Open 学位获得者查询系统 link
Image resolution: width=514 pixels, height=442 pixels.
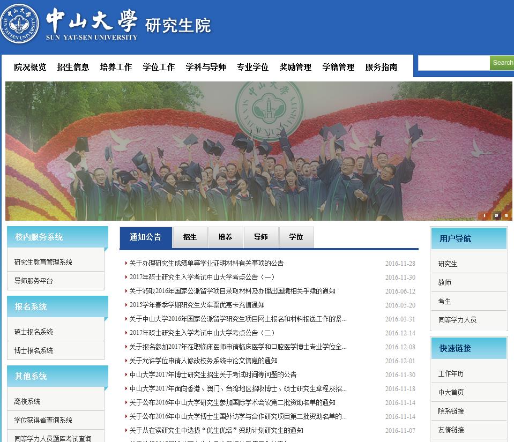coord(43,420)
